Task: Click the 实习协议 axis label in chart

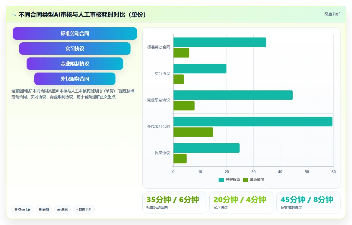Action: pos(162,74)
